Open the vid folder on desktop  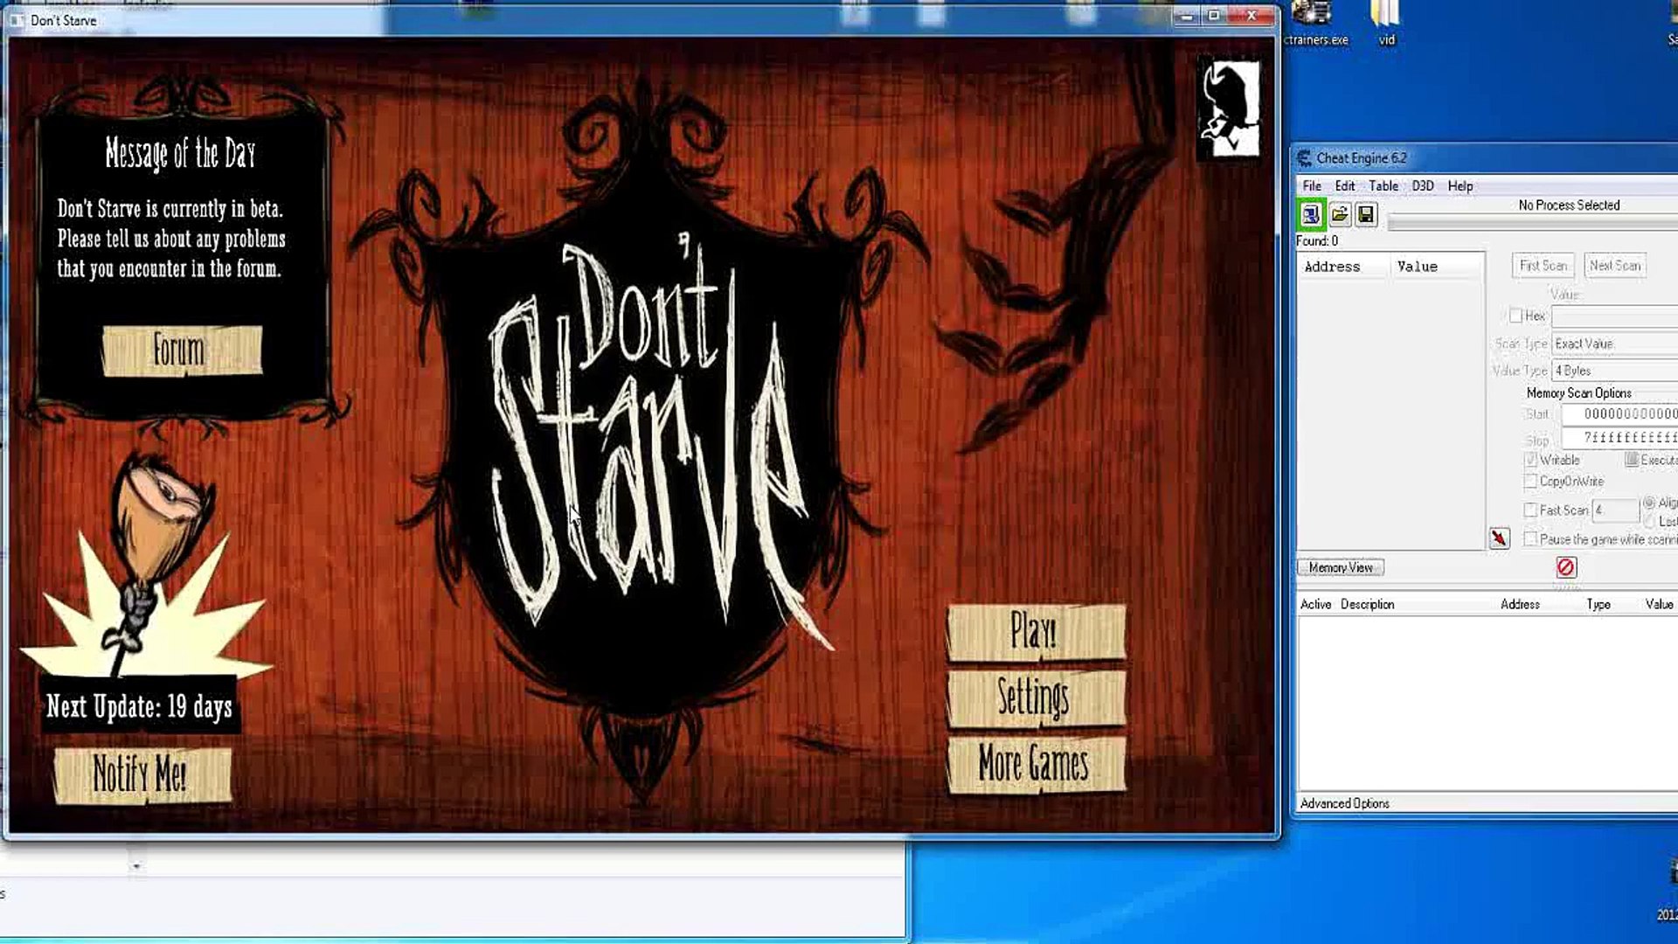click(1386, 23)
